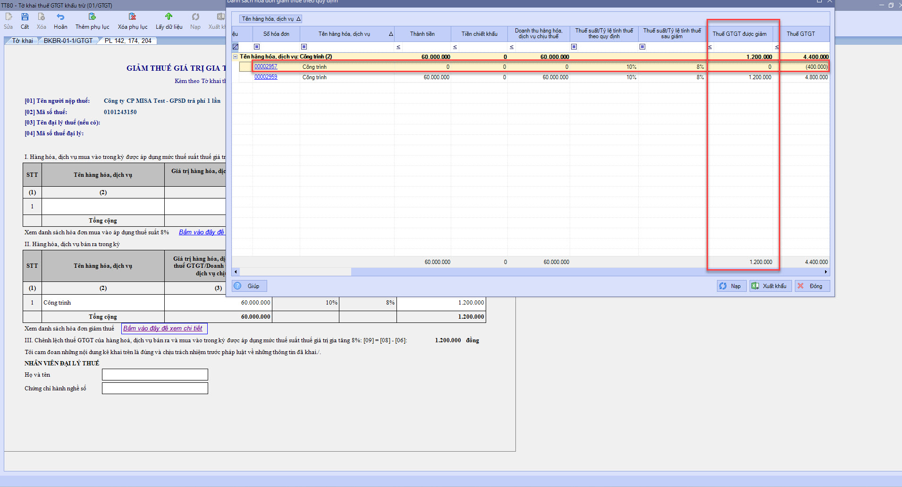Toggle filter box under Thuế suất theo quy định
Viewport: 902px width, 487px height.
[574, 47]
